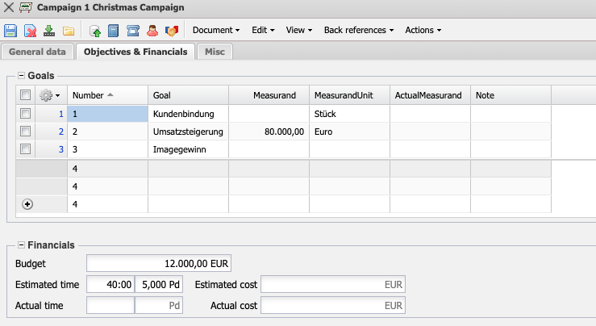596x326 pixels.
Task: Tick the checkbox for the Kundenbindung row
Action: [x=26, y=114]
